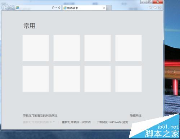Expand the 重新打开关闭的选项卡 dropdown
This screenshot has height=139, width=180.
tap(39, 122)
